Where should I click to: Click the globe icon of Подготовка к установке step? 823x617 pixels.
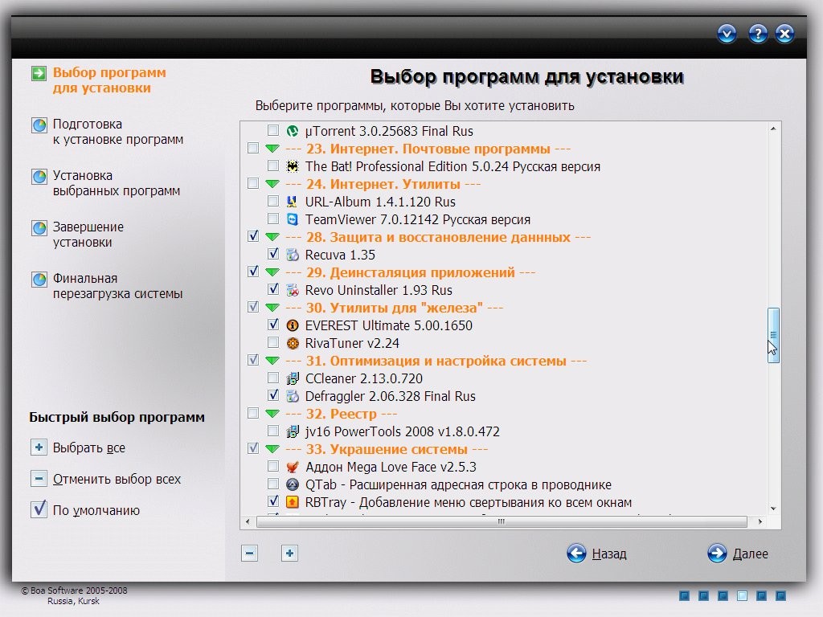(39, 125)
